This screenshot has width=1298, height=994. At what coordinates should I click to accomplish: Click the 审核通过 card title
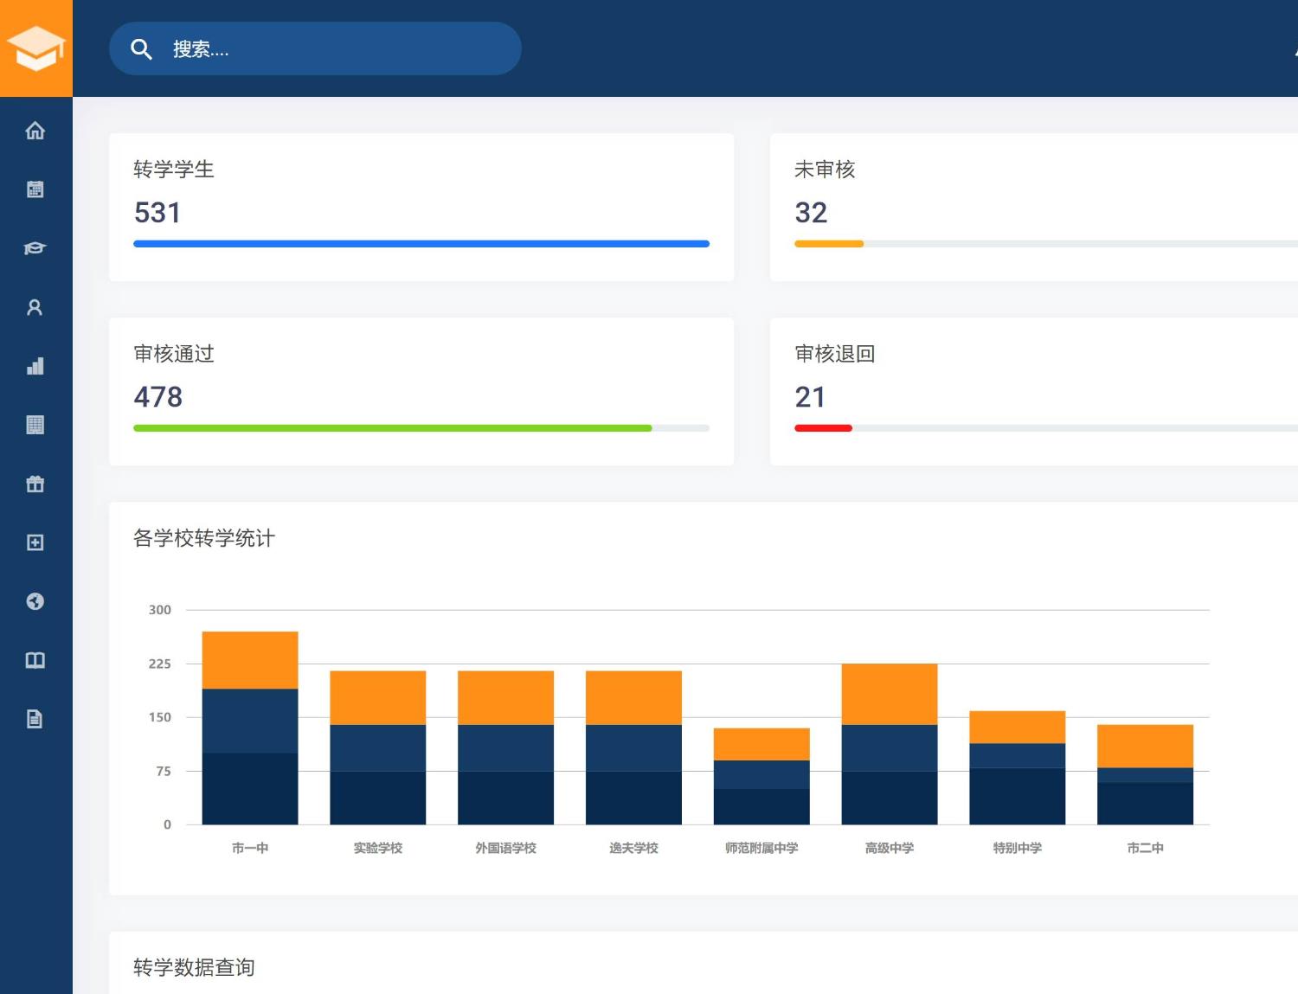(x=174, y=354)
